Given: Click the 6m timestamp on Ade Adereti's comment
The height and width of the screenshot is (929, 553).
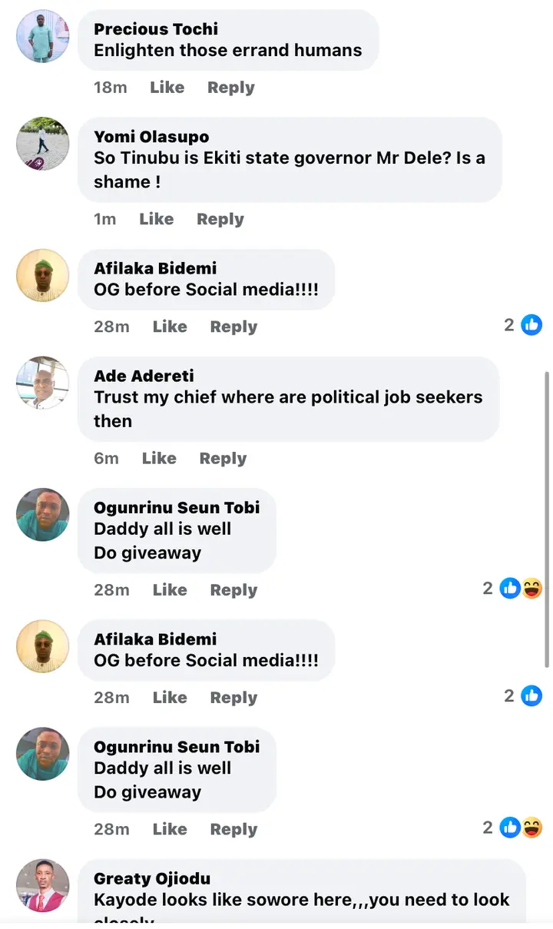Looking at the screenshot, I should click(106, 458).
